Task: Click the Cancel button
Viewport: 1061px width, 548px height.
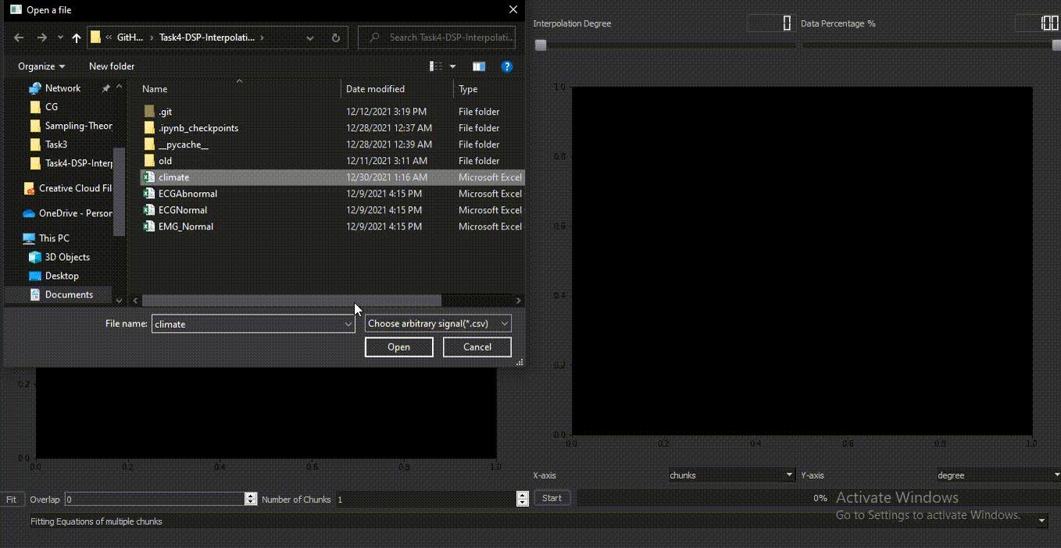Action: tap(477, 347)
